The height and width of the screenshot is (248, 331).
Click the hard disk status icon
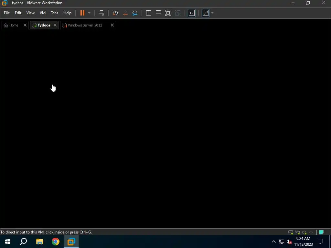tap(291, 232)
